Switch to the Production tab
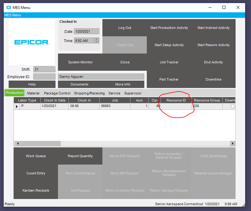 point(14,93)
